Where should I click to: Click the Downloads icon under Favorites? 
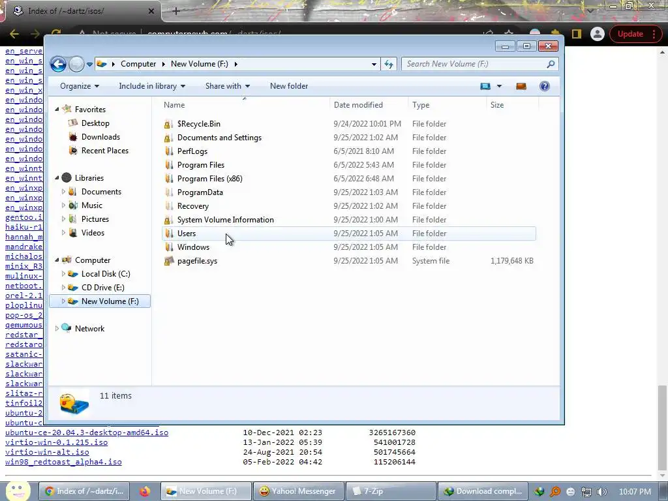coord(73,137)
